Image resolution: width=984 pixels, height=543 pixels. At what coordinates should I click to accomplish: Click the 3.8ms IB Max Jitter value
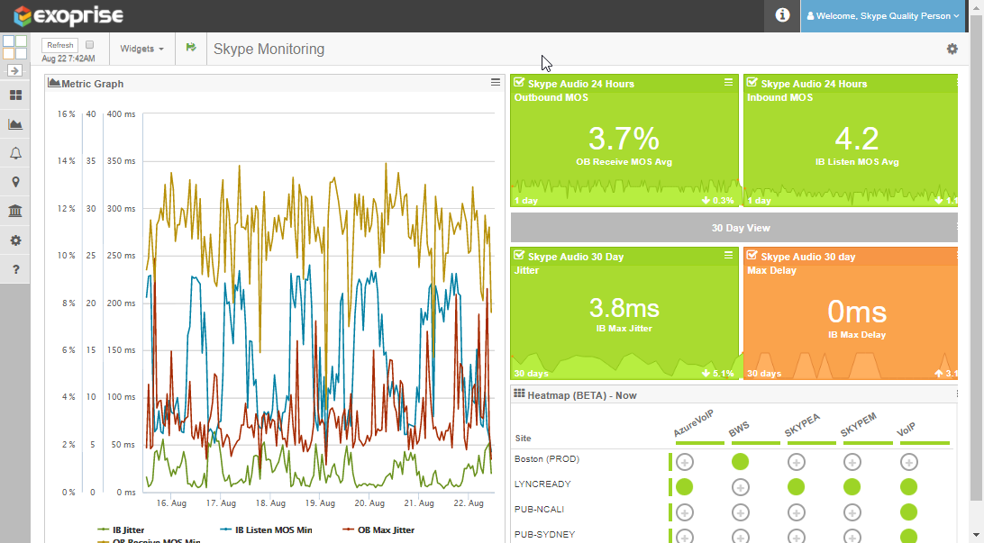coord(624,308)
